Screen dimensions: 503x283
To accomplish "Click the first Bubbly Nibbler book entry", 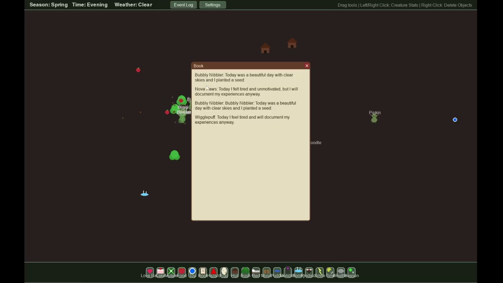I will click(244, 77).
